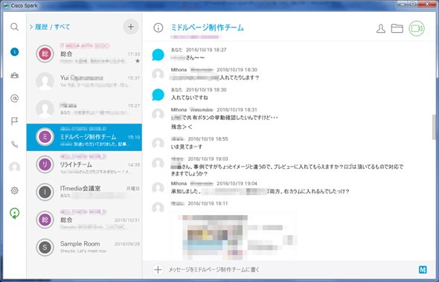Click the chat vertical scrollbar handle
Screen dimensions: 439x282
tap(434, 127)
